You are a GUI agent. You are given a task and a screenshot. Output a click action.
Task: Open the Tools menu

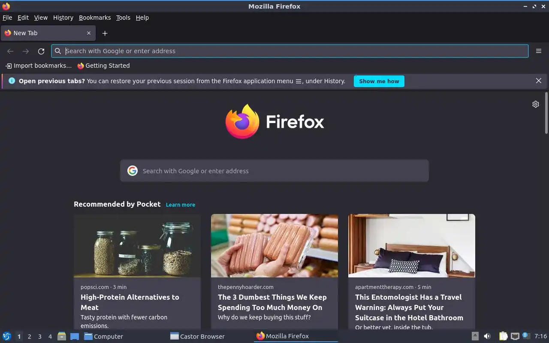point(123,18)
